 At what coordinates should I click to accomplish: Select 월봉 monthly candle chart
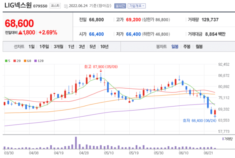coord(199,47)
